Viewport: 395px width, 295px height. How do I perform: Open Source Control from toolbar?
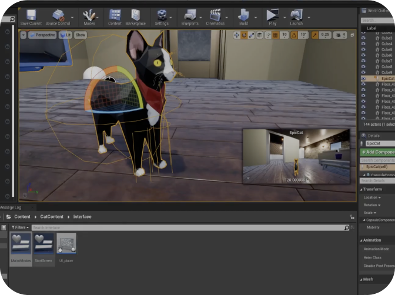pos(58,17)
